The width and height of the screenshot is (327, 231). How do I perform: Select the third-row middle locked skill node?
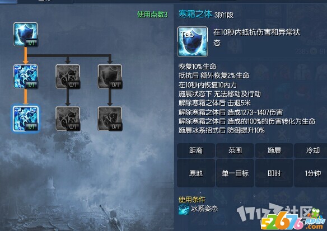(68, 119)
